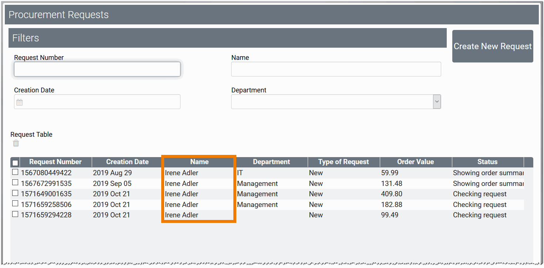The width and height of the screenshot is (544, 268).
Task: Sort table by Creation Date header
Action: 127,162
